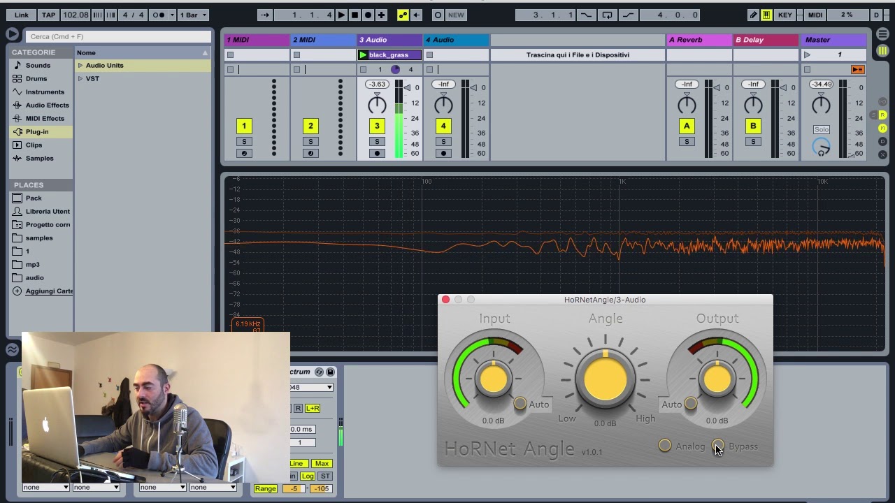This screenshot has height=503, width=895.
Task: Enable Input Auto in HoRNet Angle
Action: pos(520,404)
